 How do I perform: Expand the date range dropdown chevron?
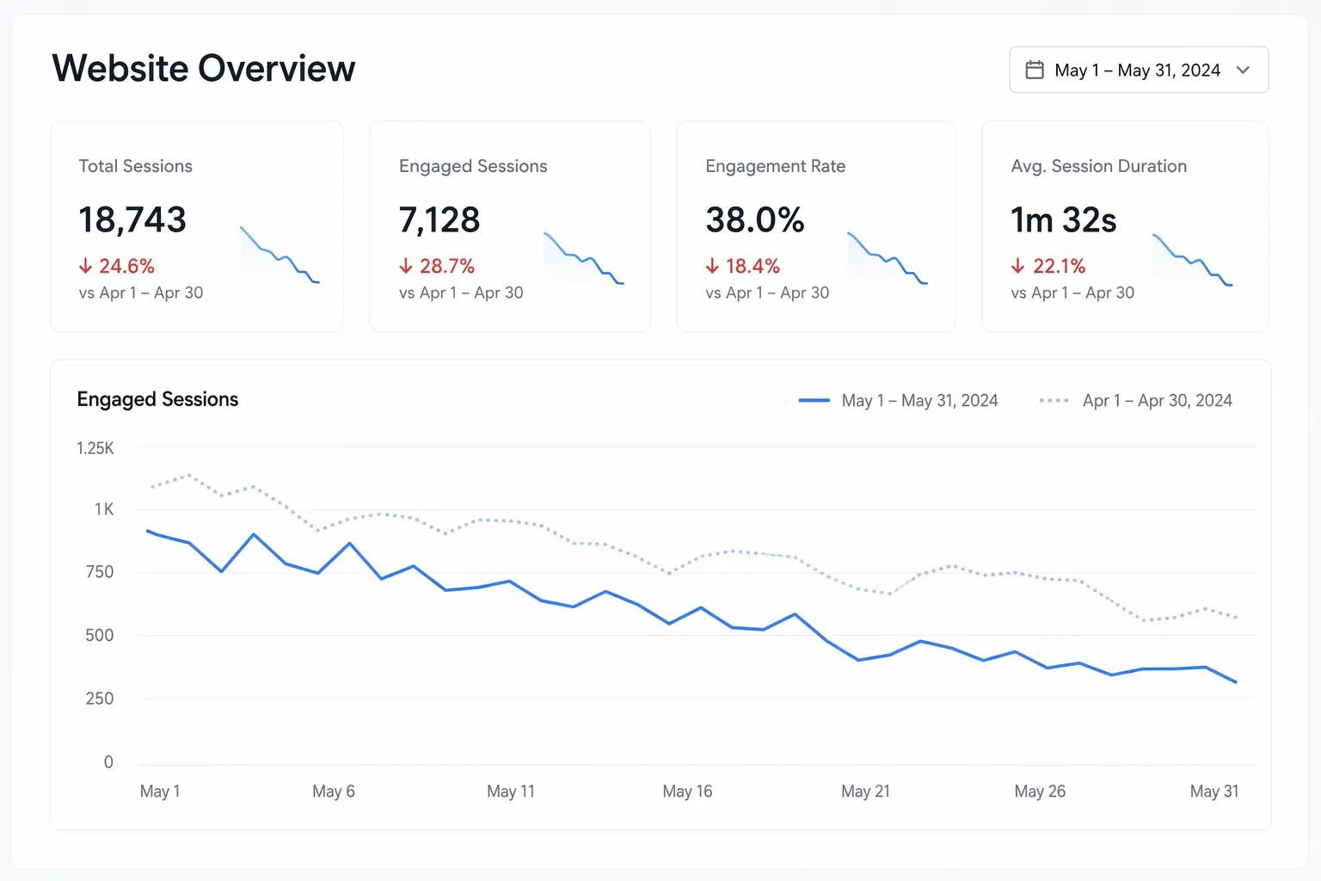1243,70
